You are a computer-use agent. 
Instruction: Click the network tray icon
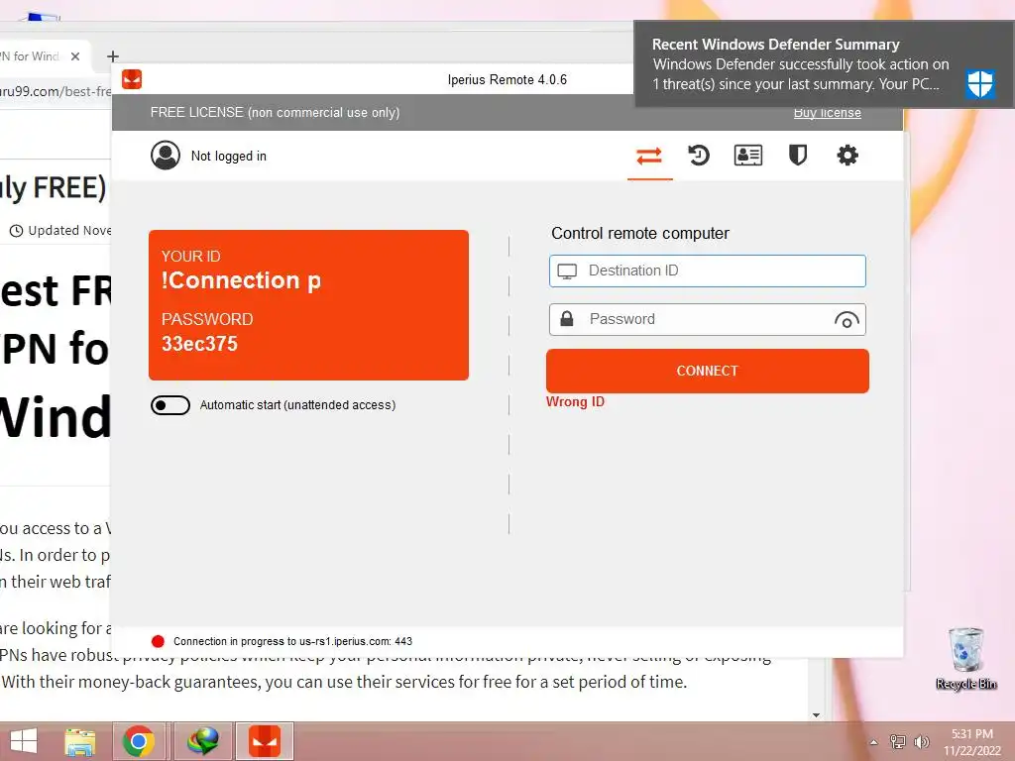point(898,741)
